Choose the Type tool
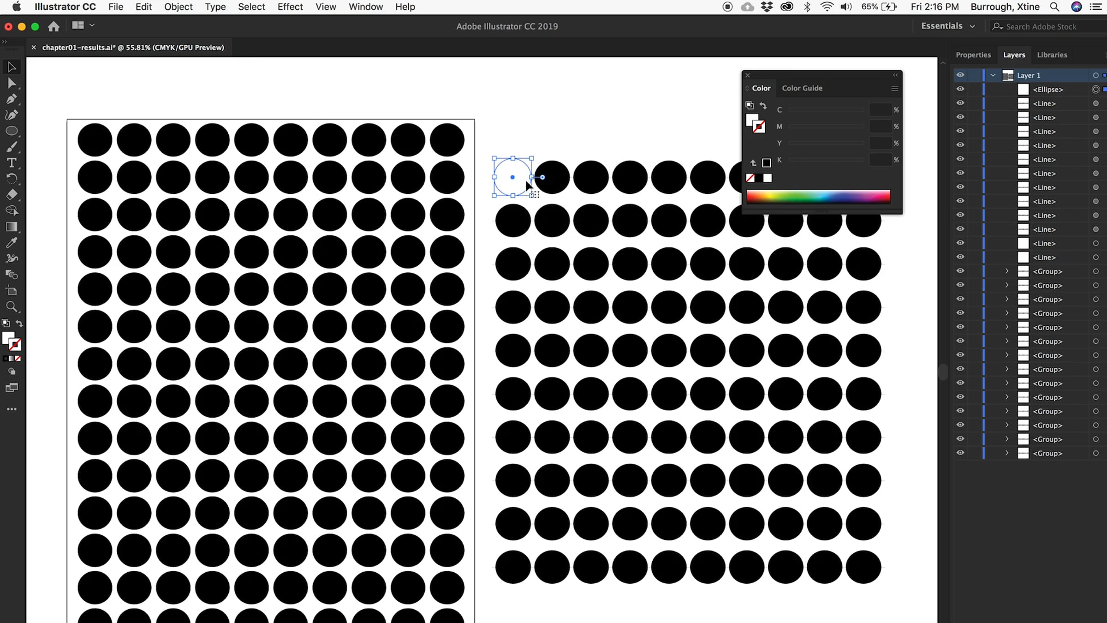The image size is (1107, 623). coord(12,163)
